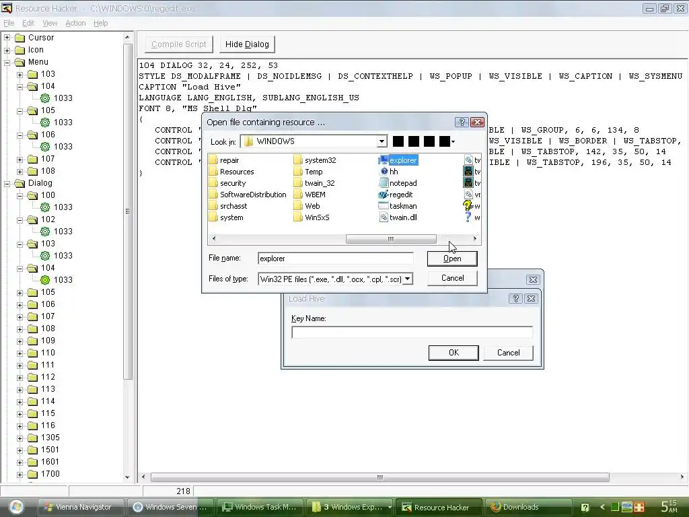Image resolution: width=689 pixels, height=517 pixels.
Task: Expand the Dialog 1700 node
Action: pos(20,475)
